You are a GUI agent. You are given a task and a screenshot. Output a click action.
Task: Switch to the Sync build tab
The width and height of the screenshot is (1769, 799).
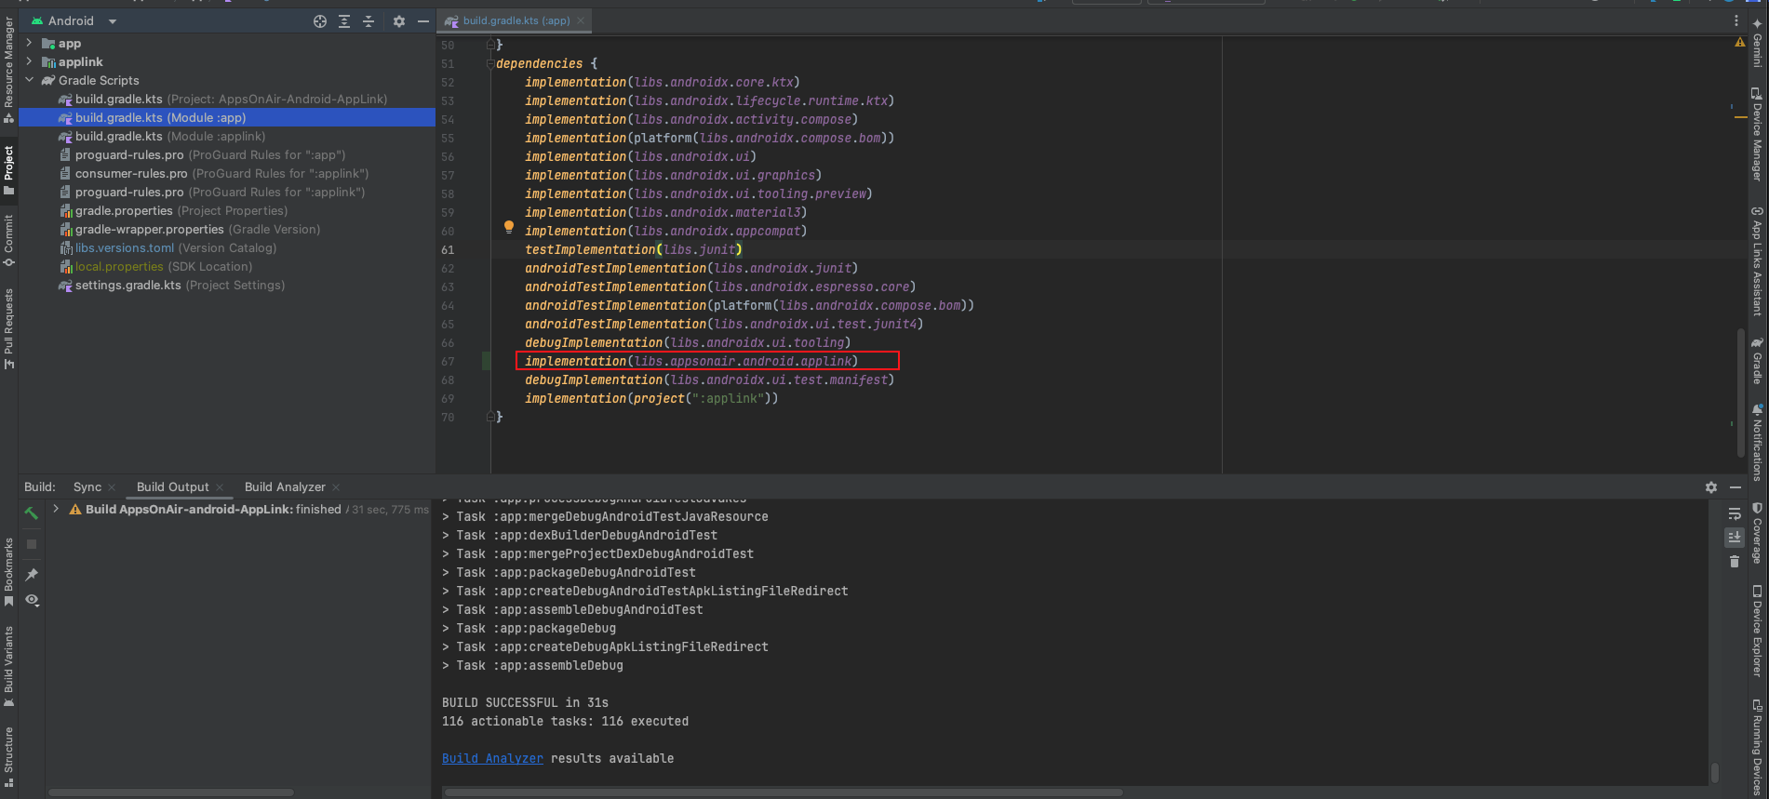(x=87, y=486)
